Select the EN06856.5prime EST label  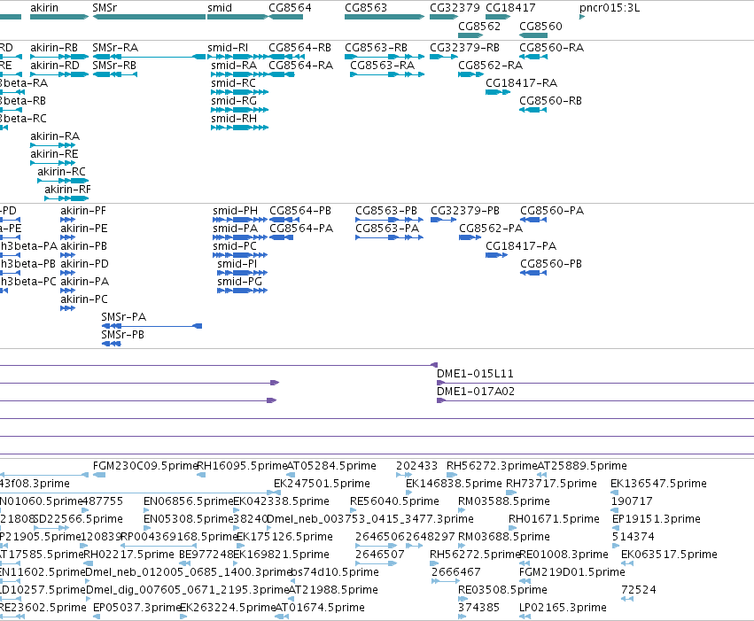[189, 501]
